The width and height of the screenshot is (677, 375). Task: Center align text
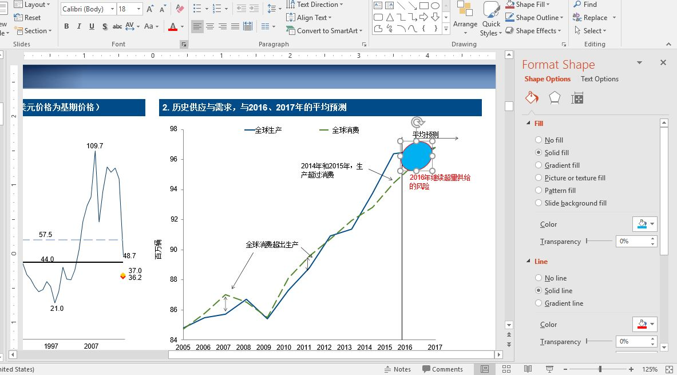pos(210,26)
